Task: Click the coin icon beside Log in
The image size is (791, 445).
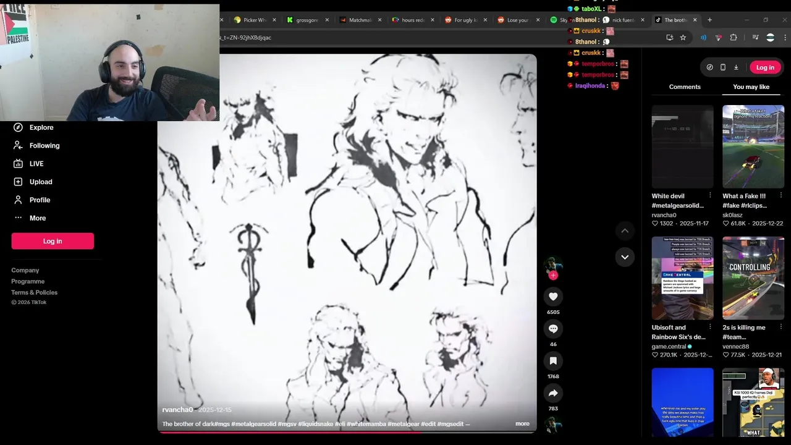Action: [709, 67]
